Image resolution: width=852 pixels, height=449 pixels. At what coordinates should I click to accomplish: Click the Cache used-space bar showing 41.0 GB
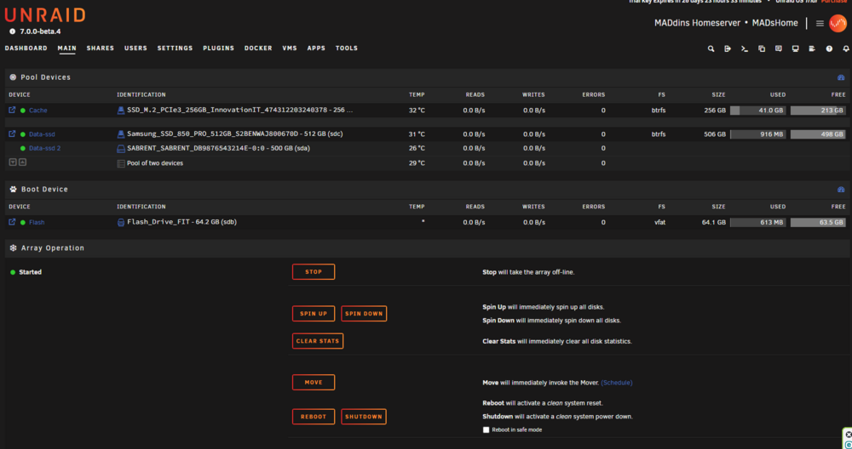point(758,110)
